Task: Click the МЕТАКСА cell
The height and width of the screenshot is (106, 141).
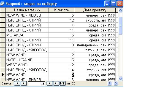Action: point(27,35)
